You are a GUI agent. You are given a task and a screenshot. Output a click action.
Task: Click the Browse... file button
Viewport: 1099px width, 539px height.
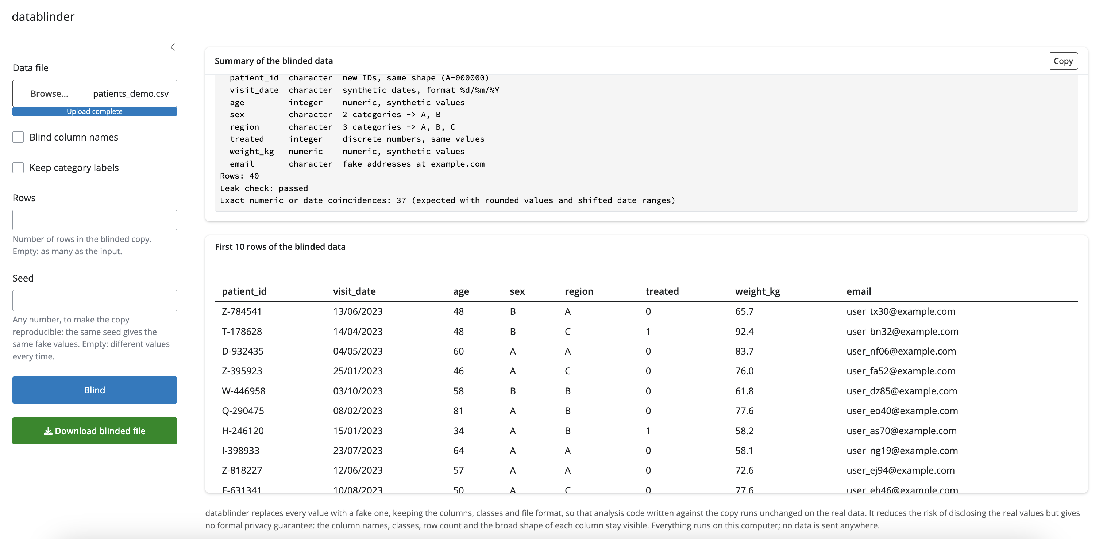pyautogui.click(x=49, y=93)
